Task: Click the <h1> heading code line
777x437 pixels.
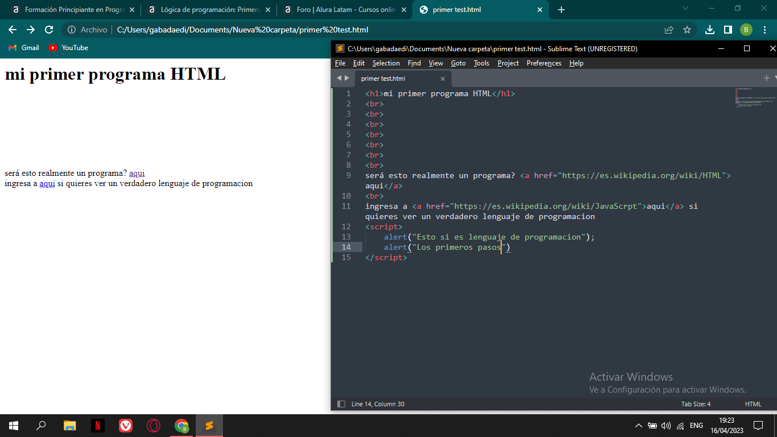Action: 440,93
